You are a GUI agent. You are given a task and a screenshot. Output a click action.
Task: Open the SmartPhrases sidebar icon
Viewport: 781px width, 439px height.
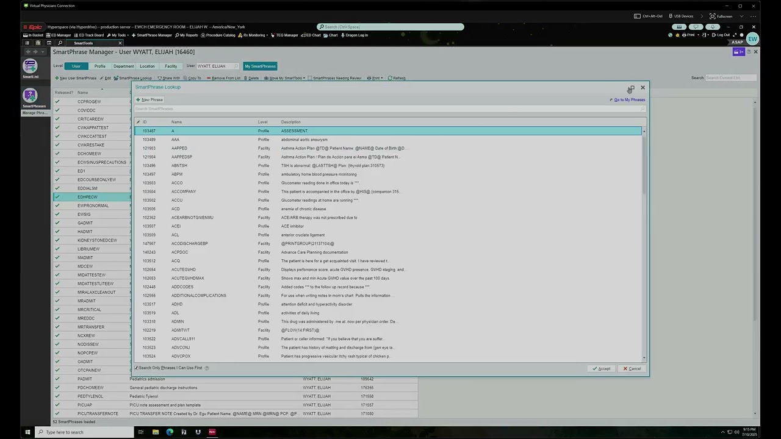(30, 98)
